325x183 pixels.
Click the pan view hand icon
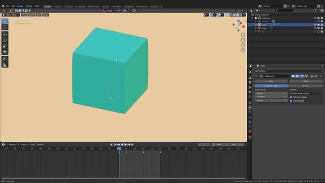[x=243, y=40]
